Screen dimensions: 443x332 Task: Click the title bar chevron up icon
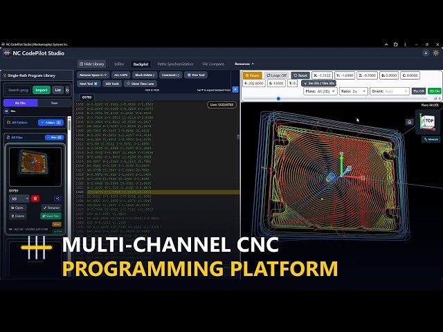coord(386,44)
